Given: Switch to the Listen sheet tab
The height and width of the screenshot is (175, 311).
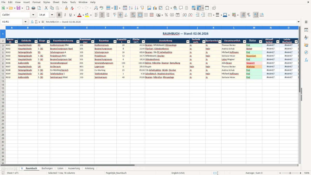Looking at the screenshot, I should [60, 168].
